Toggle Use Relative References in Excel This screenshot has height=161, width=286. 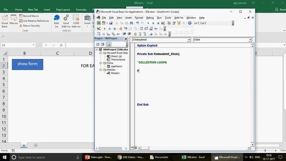[x=34, y=21]
